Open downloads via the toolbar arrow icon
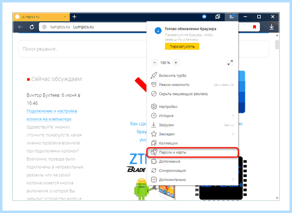 pos(272,27)
